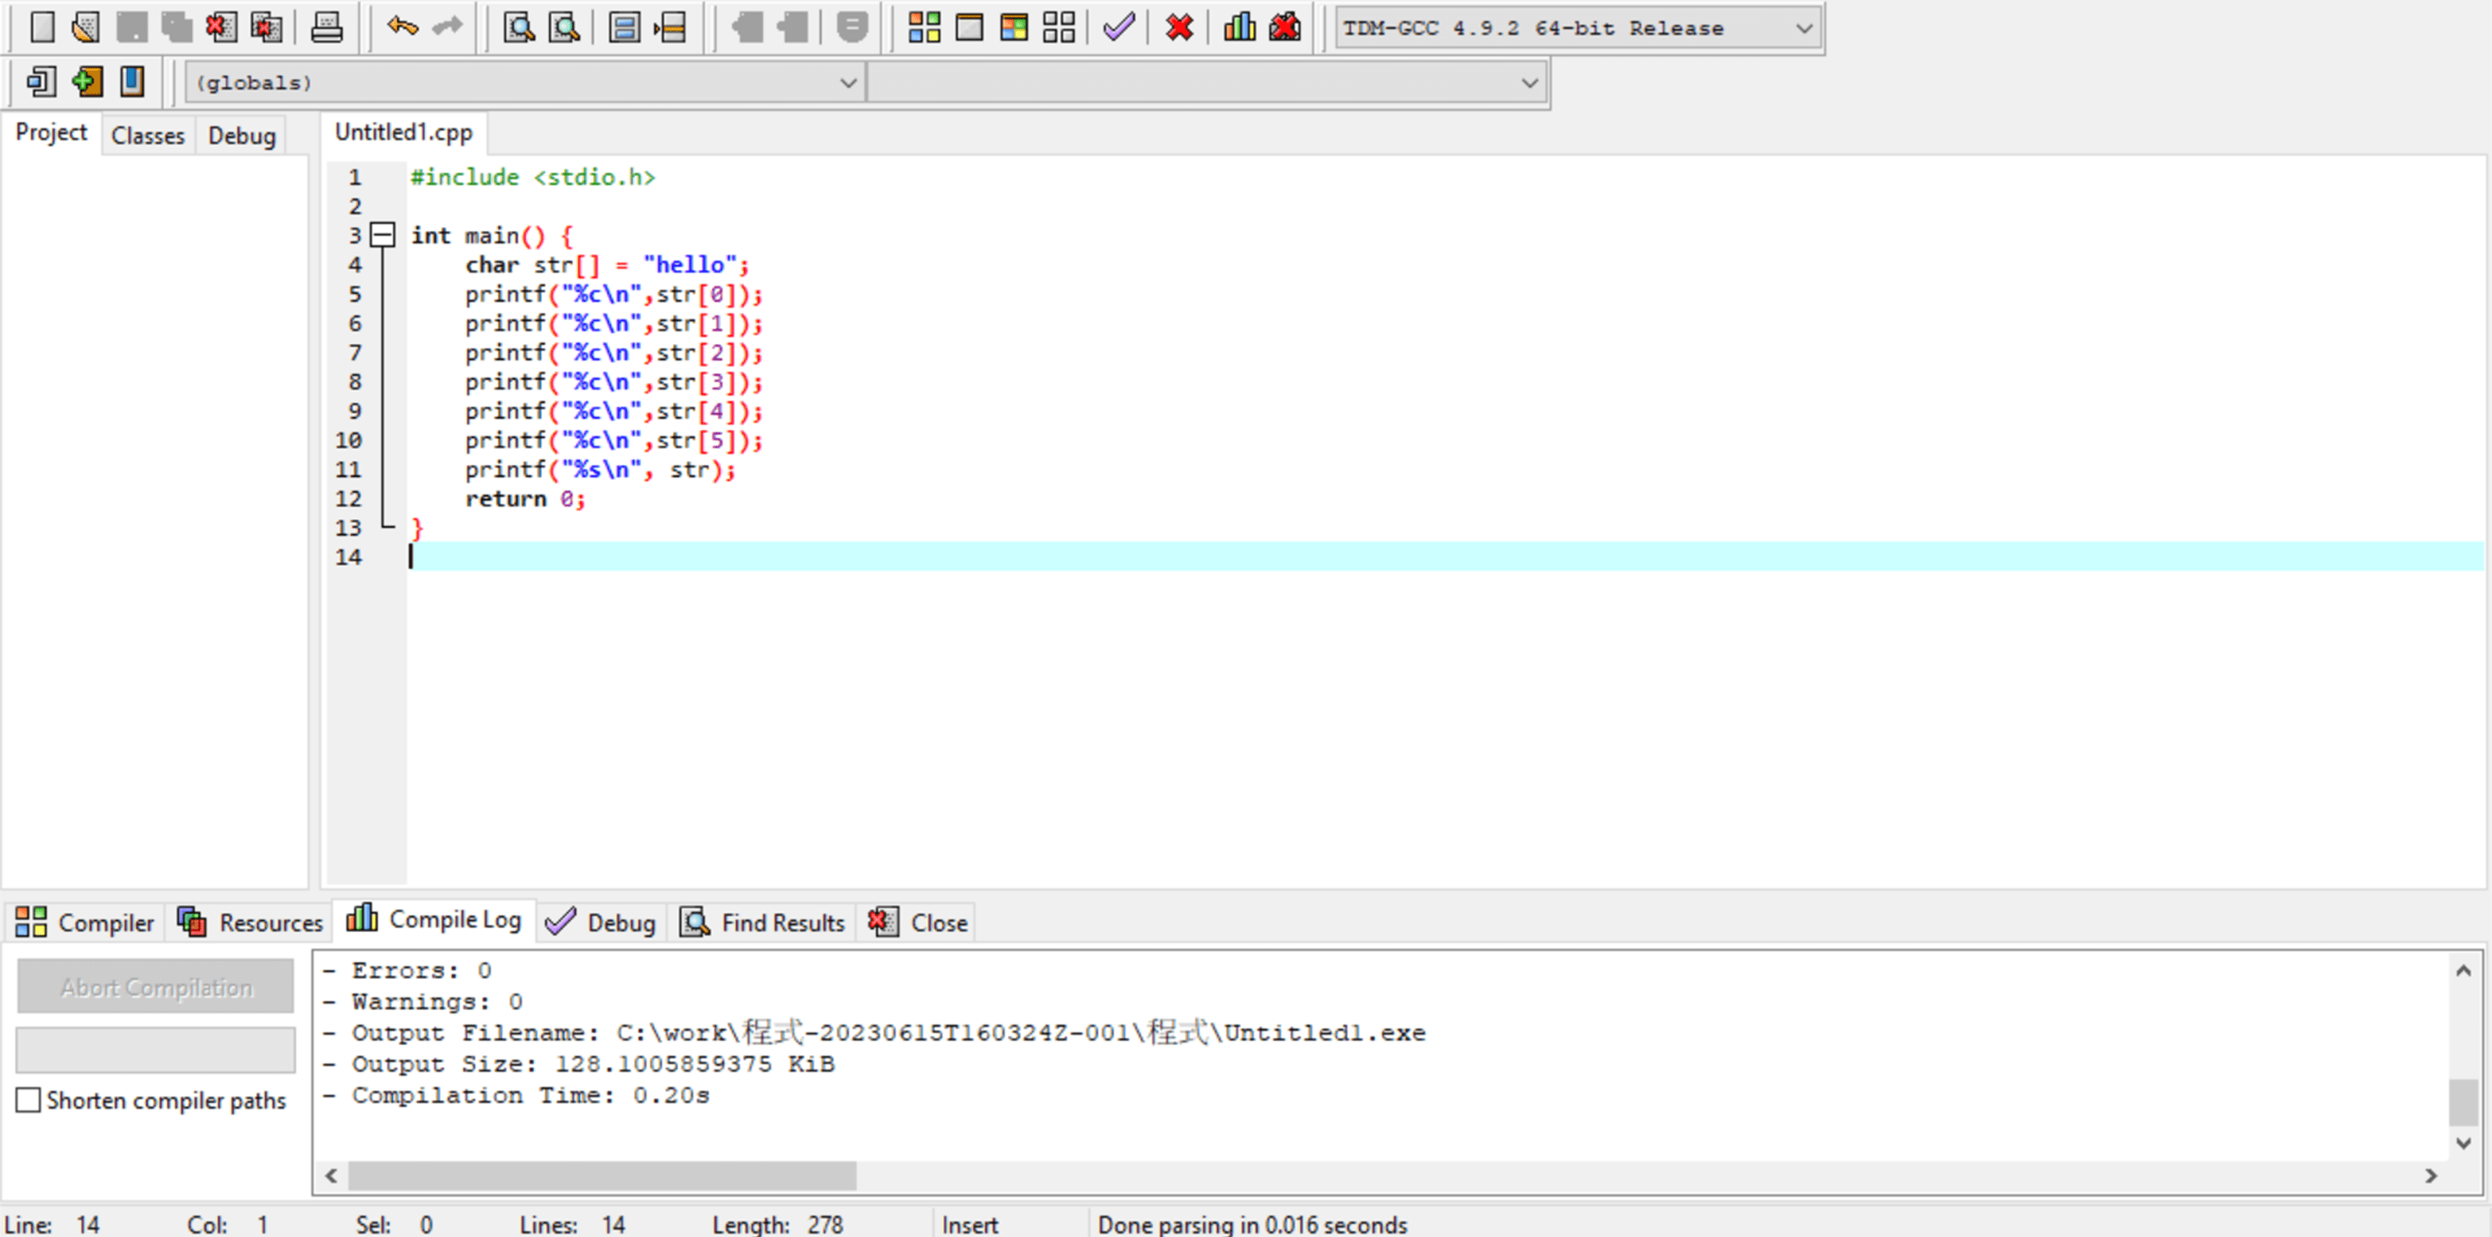The width and height of the screenshot is (2492, 1237).
Task: Click the green plus insert icon
Action: pyautogui.click(x=87, y=82)
